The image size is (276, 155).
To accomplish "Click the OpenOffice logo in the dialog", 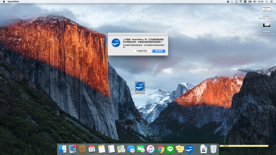I will [116, 43].
